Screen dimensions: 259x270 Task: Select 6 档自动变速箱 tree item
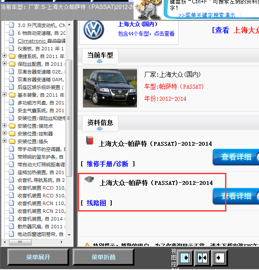(41, 33)
